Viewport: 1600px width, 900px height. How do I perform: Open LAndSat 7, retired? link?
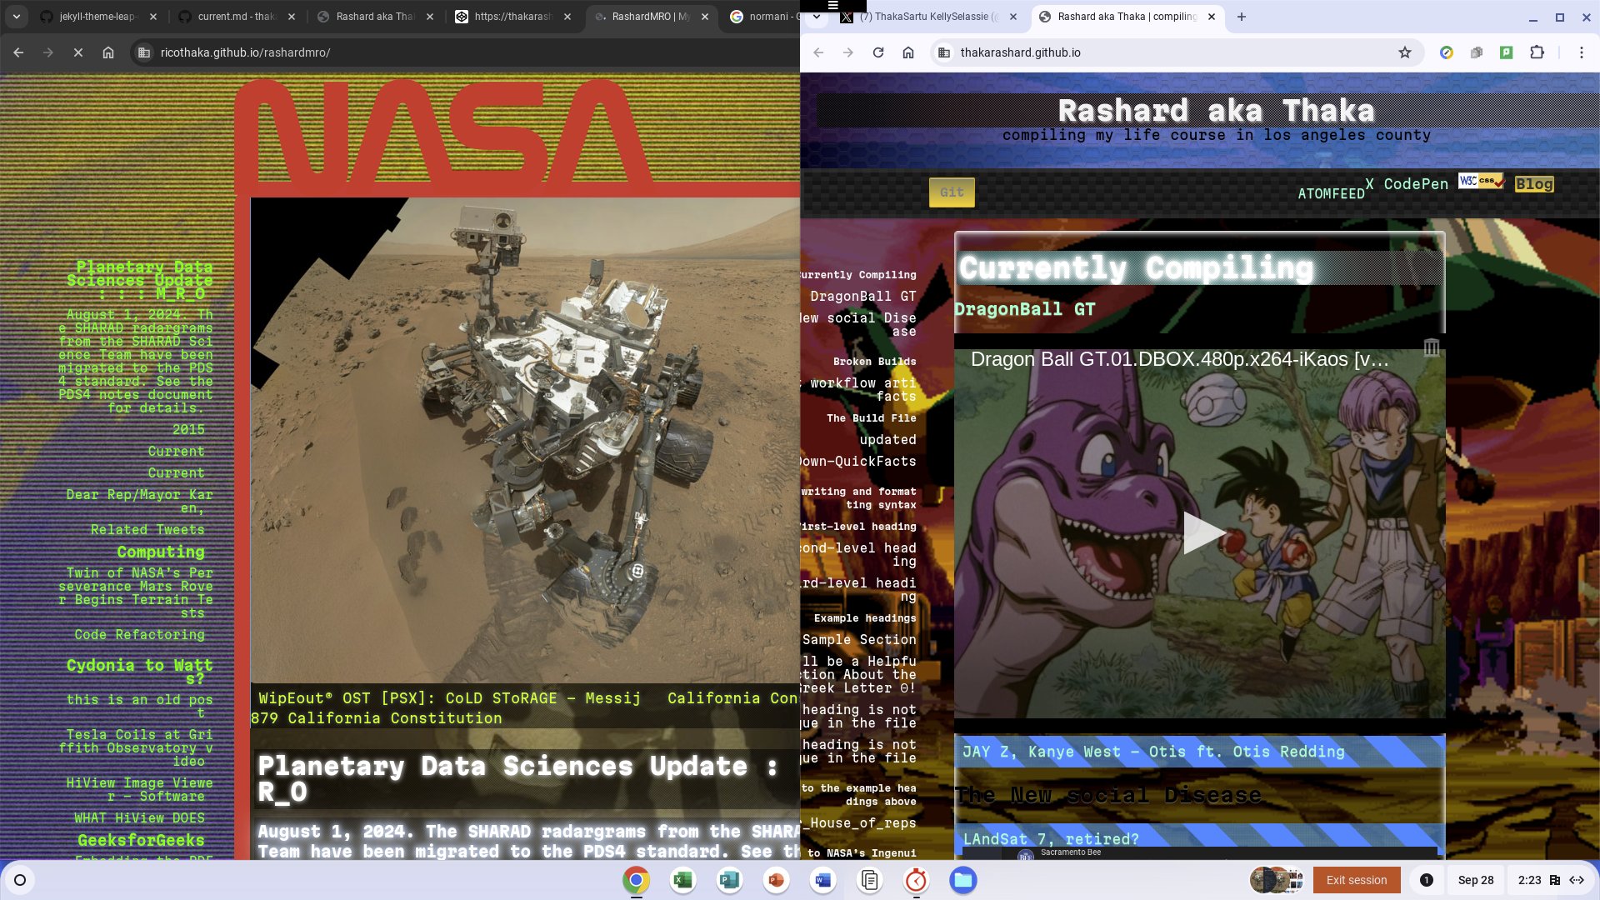[1050, 839]
